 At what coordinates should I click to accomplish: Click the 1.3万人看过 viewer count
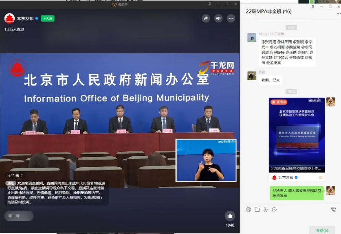pos(14,29)
